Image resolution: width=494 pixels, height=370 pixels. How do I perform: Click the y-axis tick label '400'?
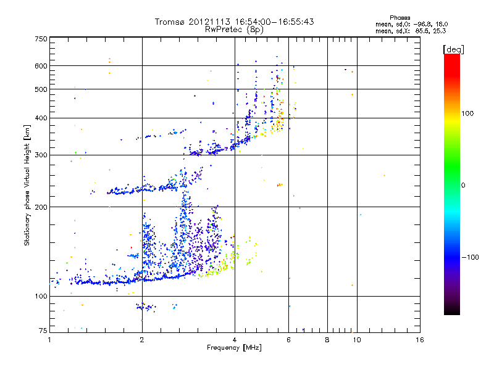point(41,118)
